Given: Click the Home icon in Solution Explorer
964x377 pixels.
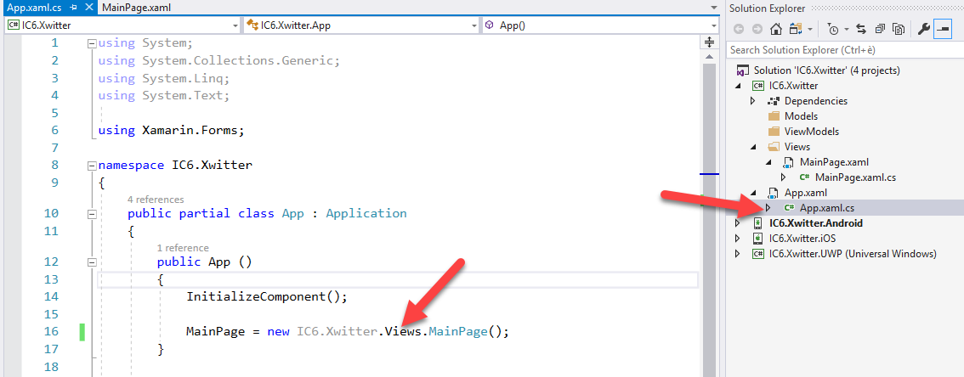Looking at the screenshot, I should pos(774,30).
